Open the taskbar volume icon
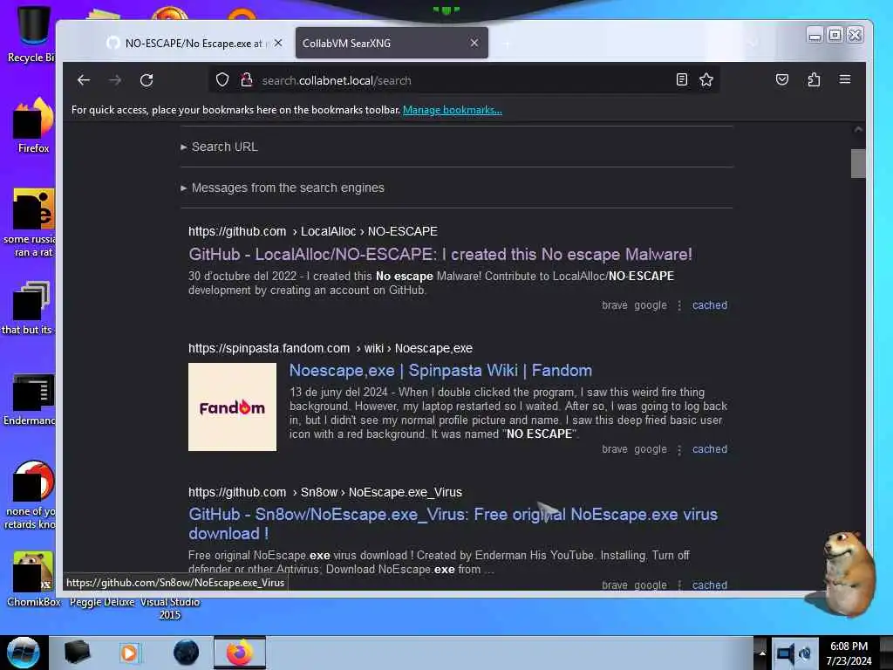This screenshot has height=670, width=893. pyautogui.click(x=786, y=653)
